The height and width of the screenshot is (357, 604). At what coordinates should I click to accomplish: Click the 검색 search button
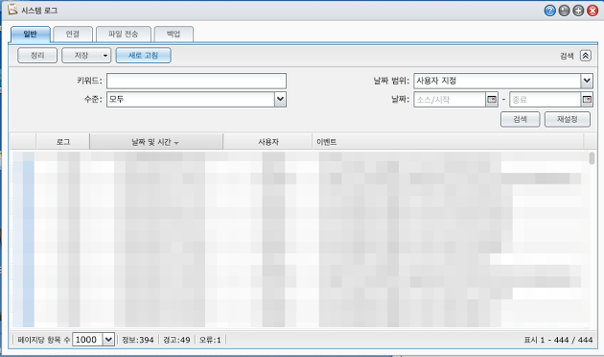(x=520, y=119)
